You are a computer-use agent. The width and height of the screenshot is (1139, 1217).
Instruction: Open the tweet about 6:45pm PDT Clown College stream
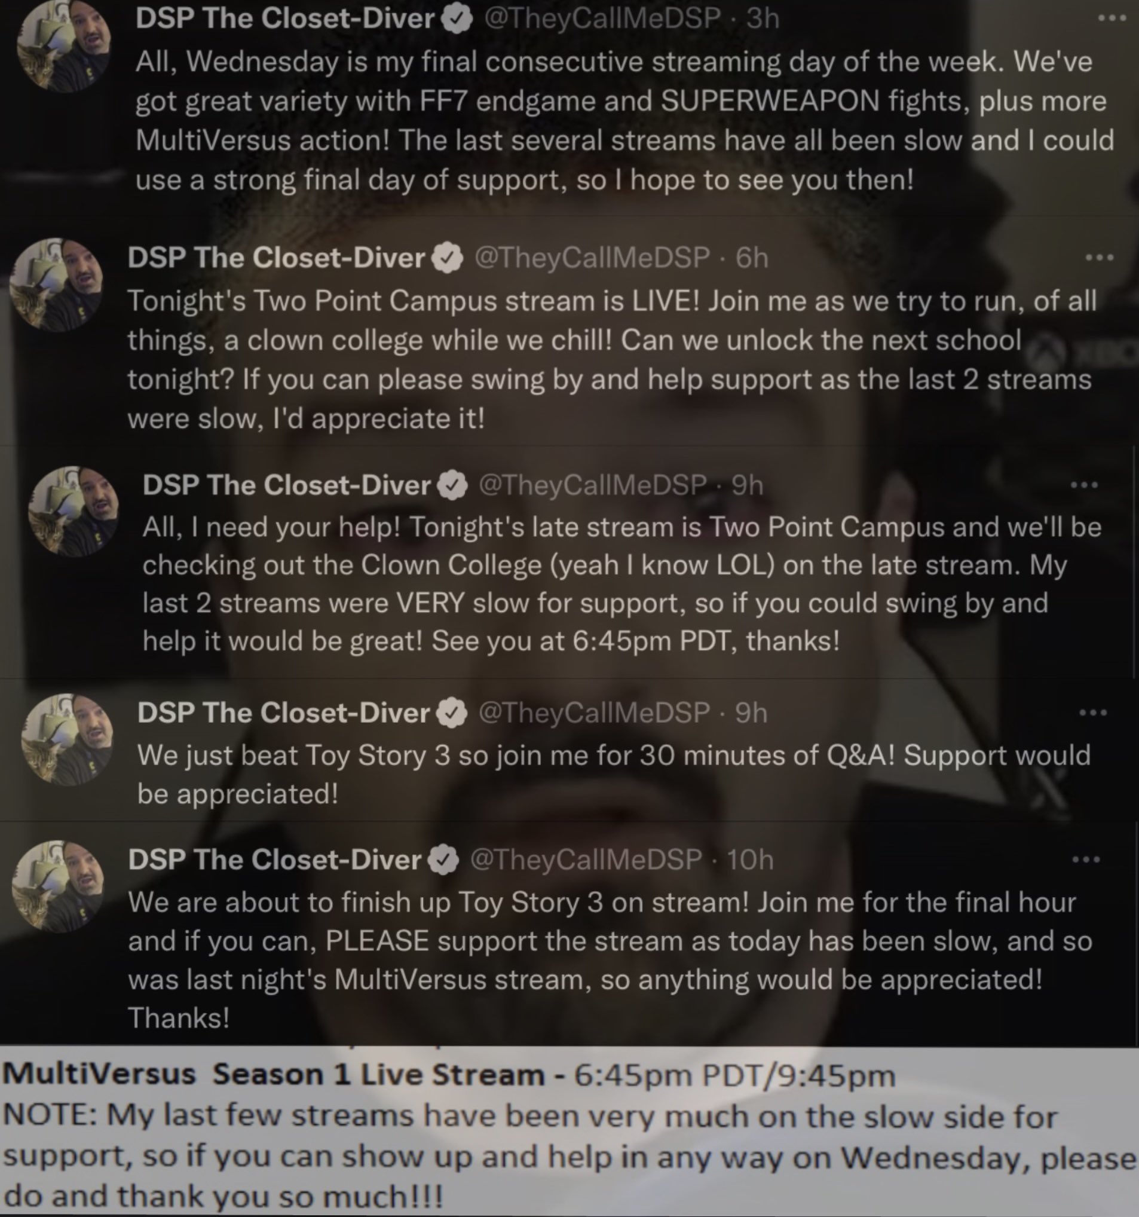pyautogui.click(x=622, y=584)
